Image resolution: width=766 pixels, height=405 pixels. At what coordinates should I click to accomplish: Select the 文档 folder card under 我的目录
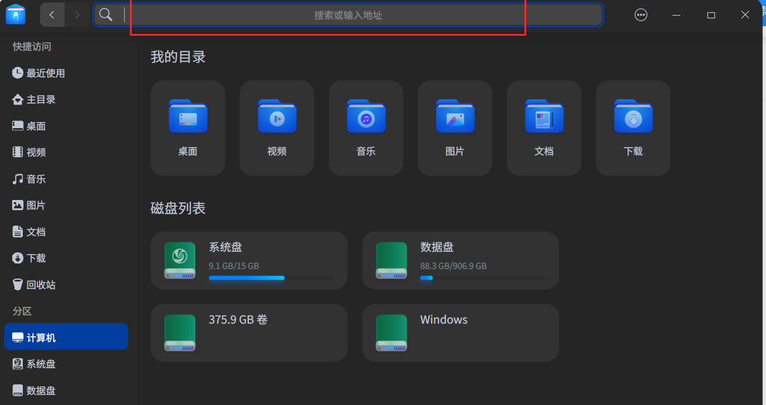point(544,128)
